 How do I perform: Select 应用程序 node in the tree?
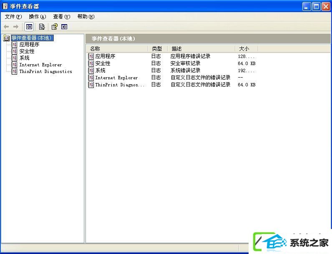(x=29, y=45)
